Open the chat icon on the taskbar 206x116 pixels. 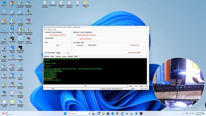click(x=98, y=113)
